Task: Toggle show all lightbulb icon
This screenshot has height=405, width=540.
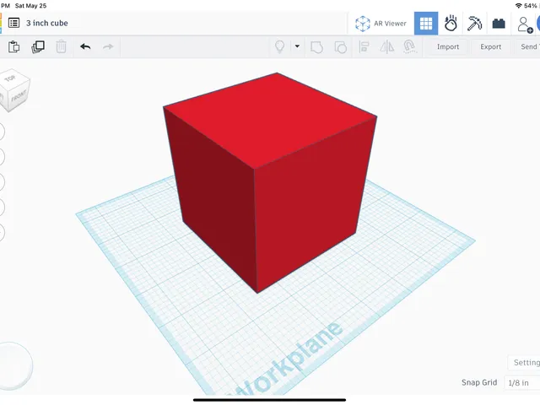Action: pos(279,46)
